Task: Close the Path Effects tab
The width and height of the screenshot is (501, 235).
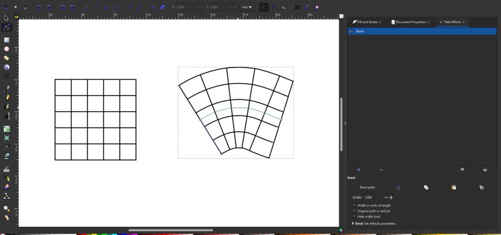Action: click(x=463, y=22)
